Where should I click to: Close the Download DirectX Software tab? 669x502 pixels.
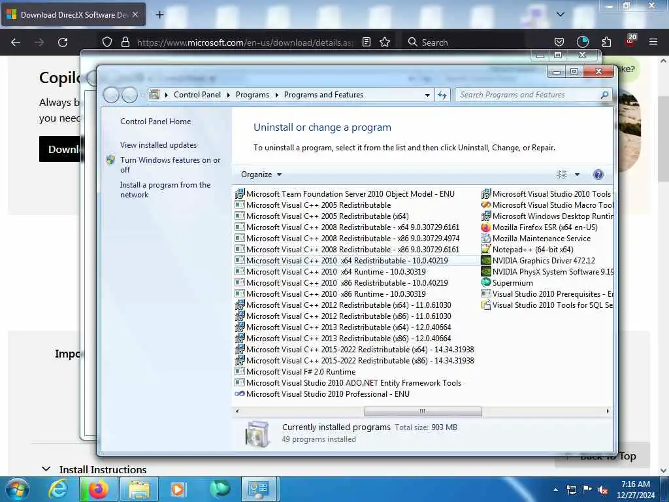click(135, 14)
